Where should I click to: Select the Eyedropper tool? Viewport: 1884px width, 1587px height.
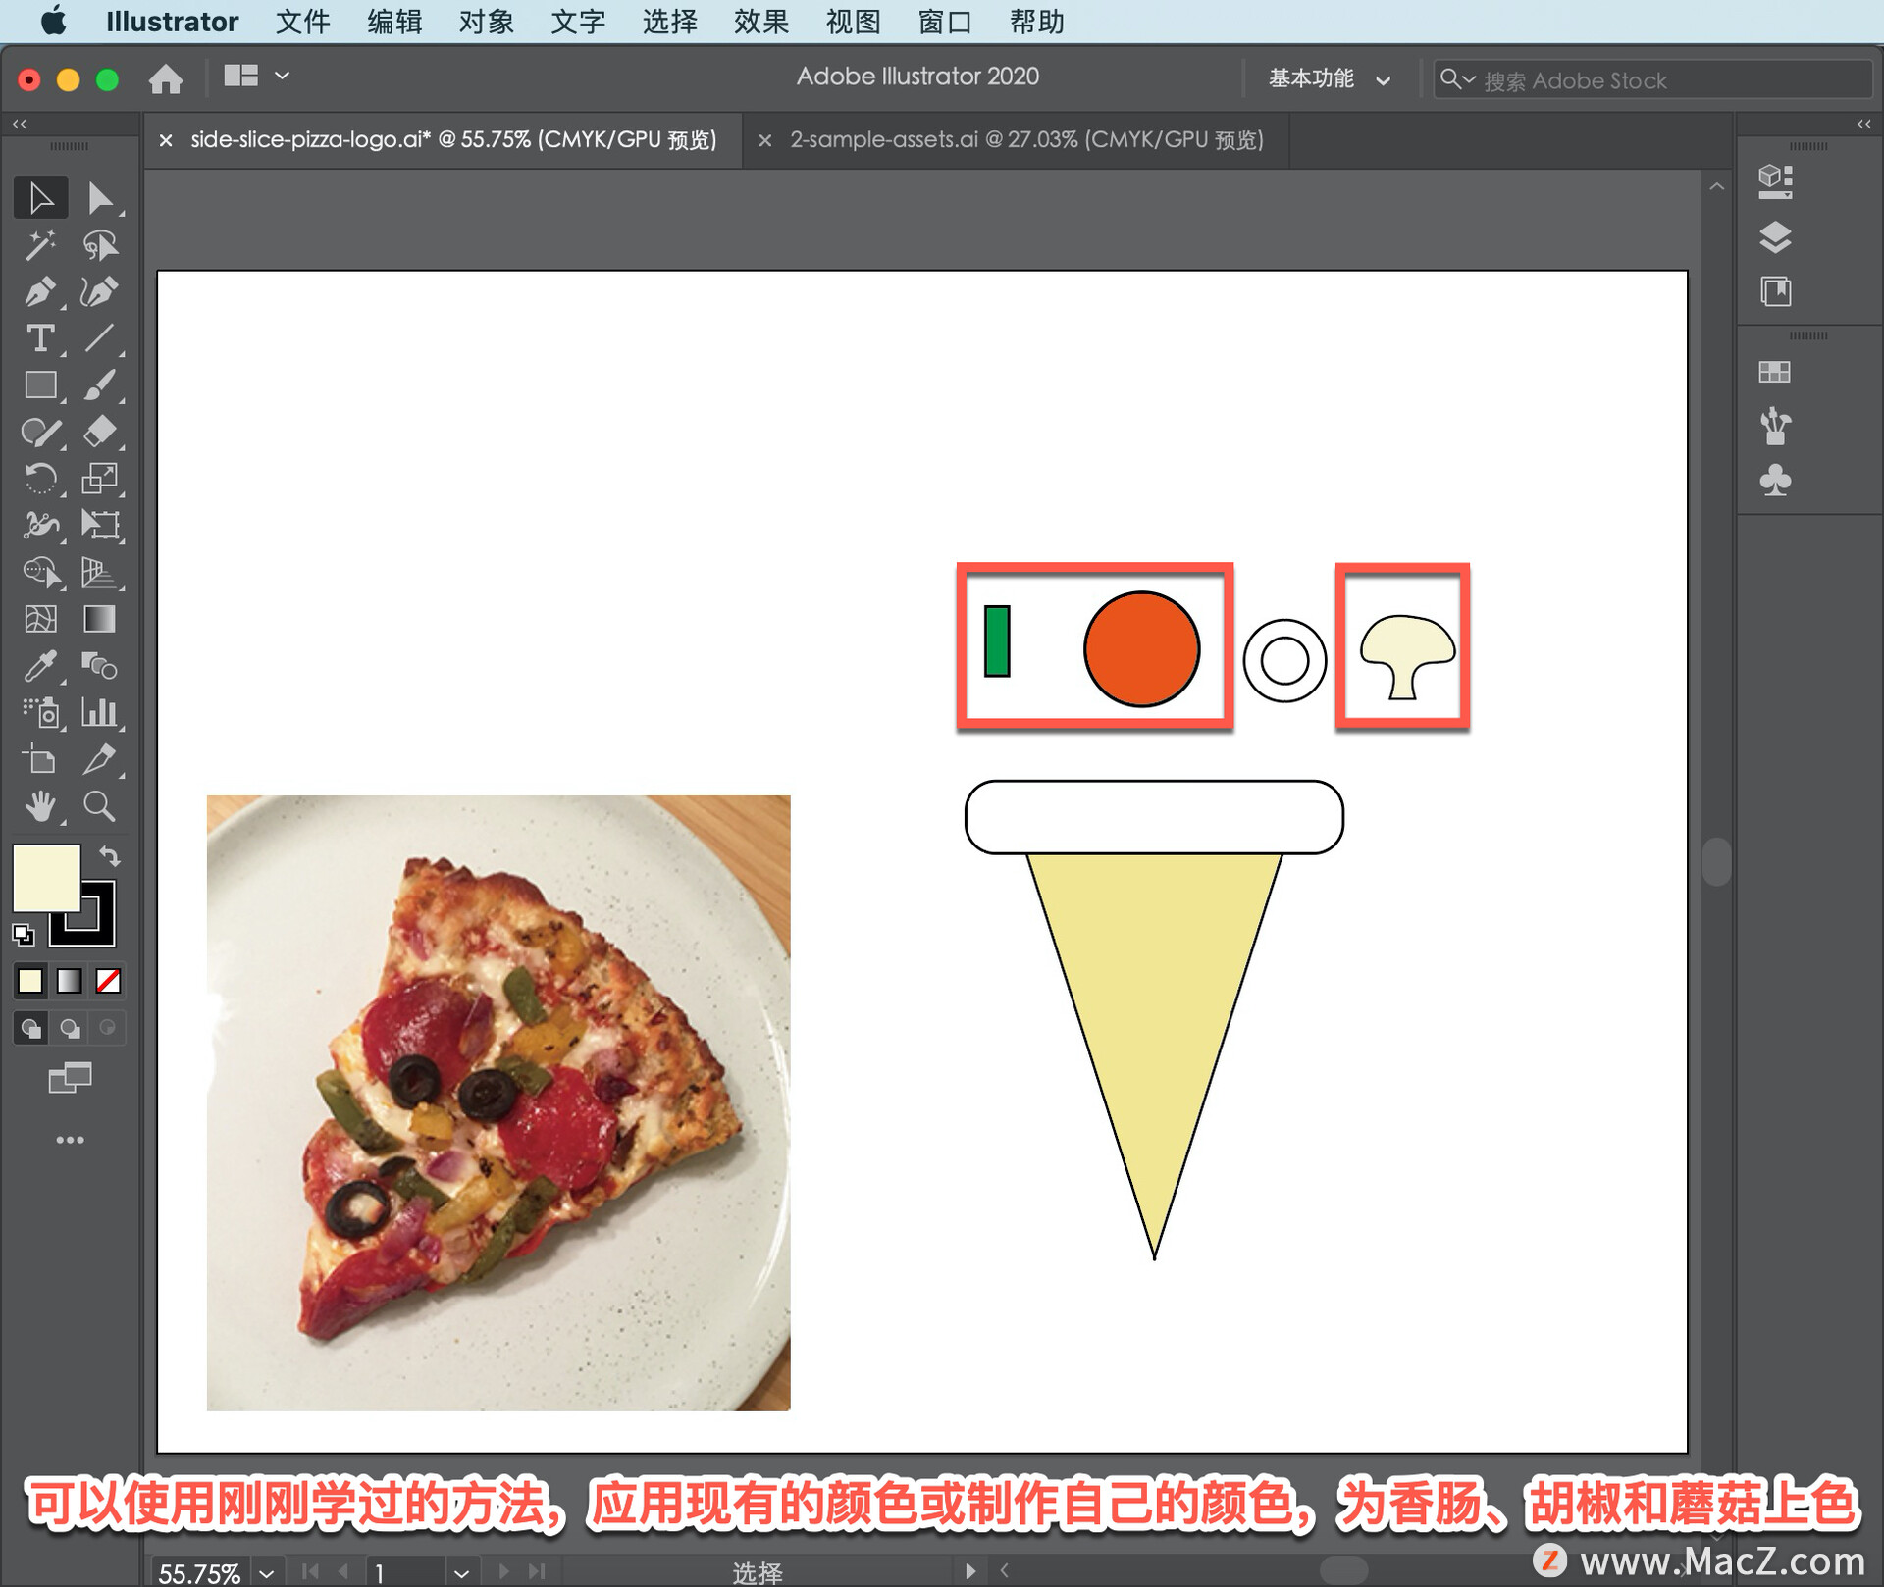tap(39, 666)
